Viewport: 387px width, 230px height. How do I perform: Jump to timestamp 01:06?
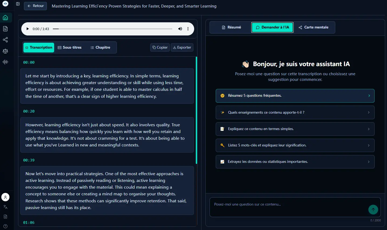click(29, 222)
